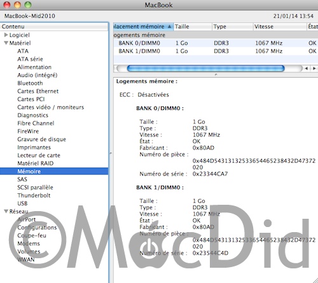Expand the Logiciel tree section
The image size is (318, 283).
6,35
